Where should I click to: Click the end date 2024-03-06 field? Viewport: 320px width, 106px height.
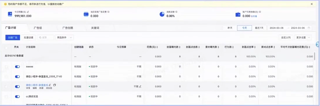pos(298,28)
